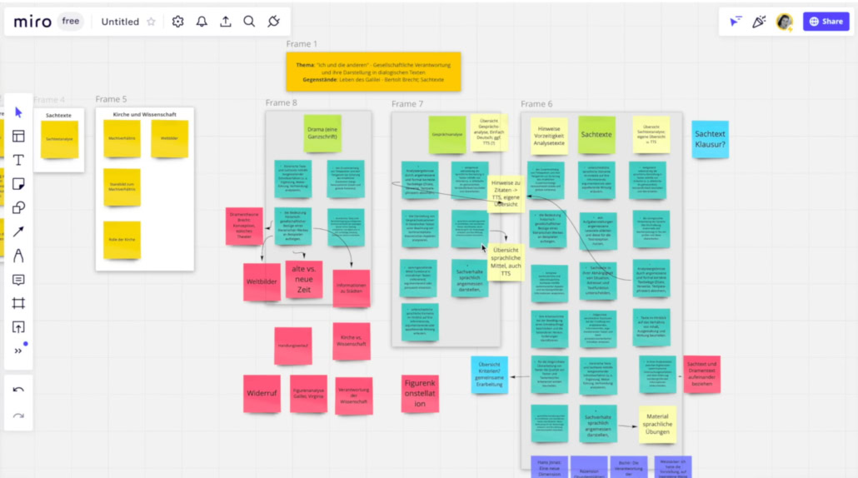This screenshot has width=858, height=478.
Task: Select the red 'Verantwortung der Wissenschaft' note
Action: [x=353, y=396]
